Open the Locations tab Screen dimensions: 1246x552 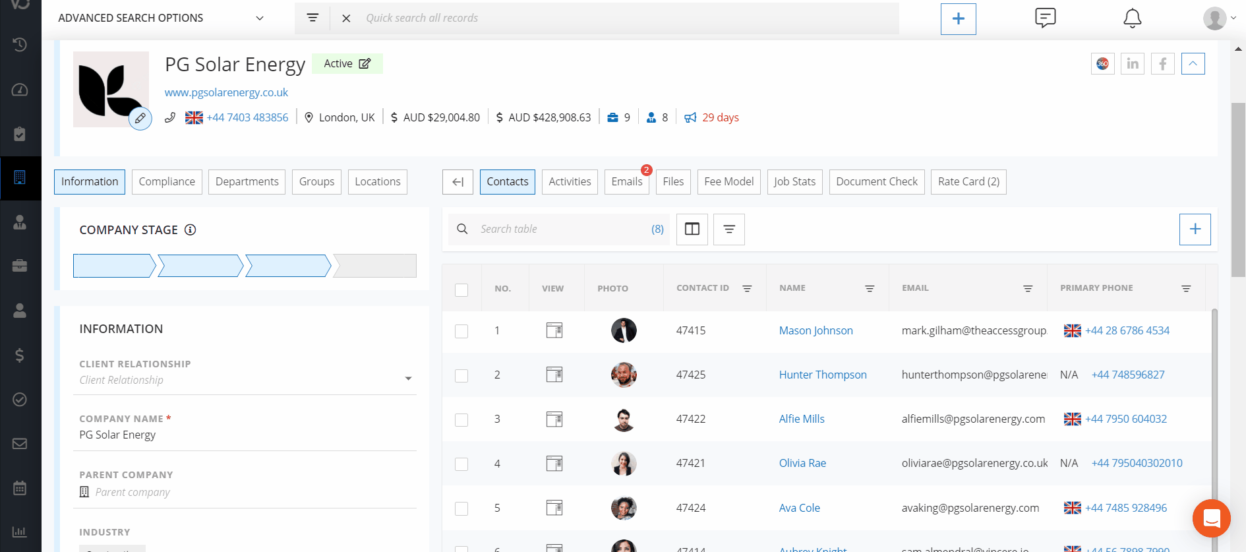click(378, 182)
